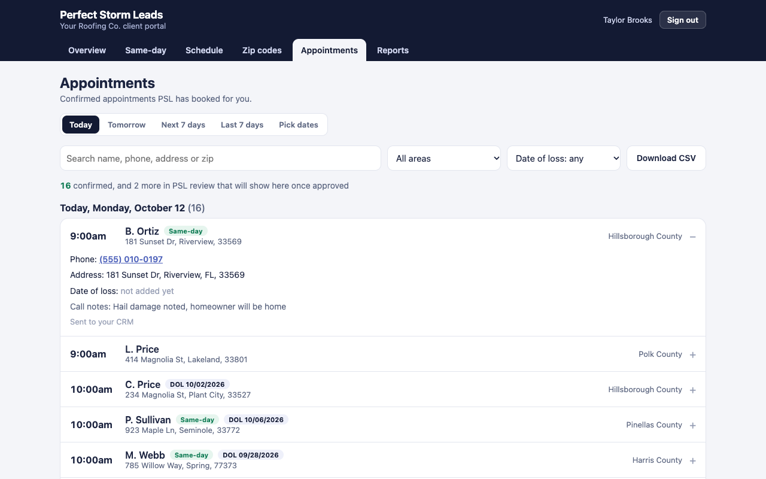Viewport: 766px width, 479px height.
Task: Select the Today date filter
Action: tap(81, 125)
